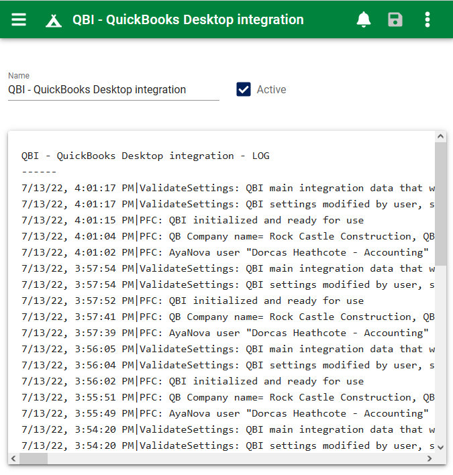Viewport: 453px width, 475px height.
Task: Edit the Name input field
Action: point(113,90)
